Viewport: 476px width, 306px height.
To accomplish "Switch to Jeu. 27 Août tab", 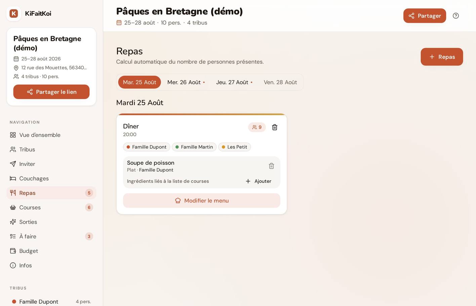I will point(234,82).
